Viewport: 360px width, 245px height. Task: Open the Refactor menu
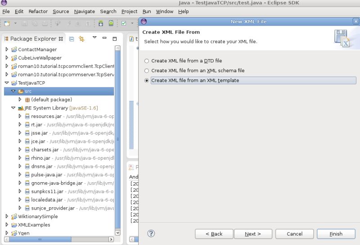pyautogui.click(x=38, y=12)
